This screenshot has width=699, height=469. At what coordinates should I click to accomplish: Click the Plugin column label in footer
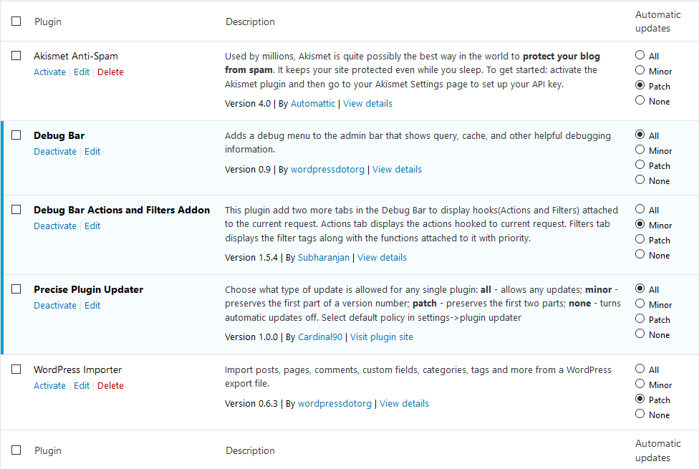coord(48,450)
